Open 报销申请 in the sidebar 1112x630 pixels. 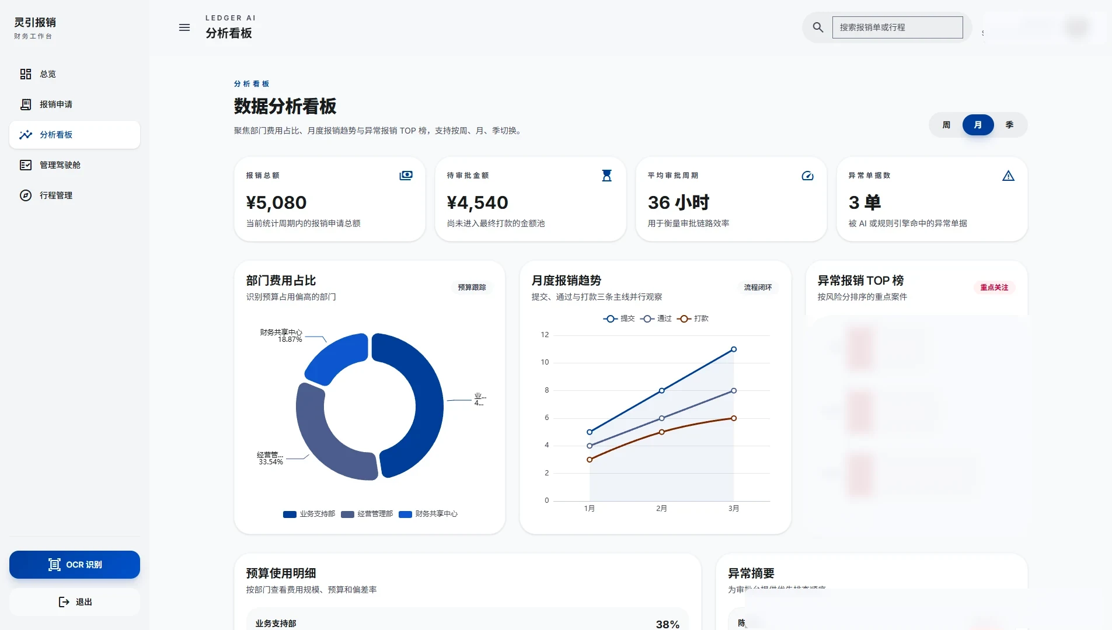[x=75, y=104]
